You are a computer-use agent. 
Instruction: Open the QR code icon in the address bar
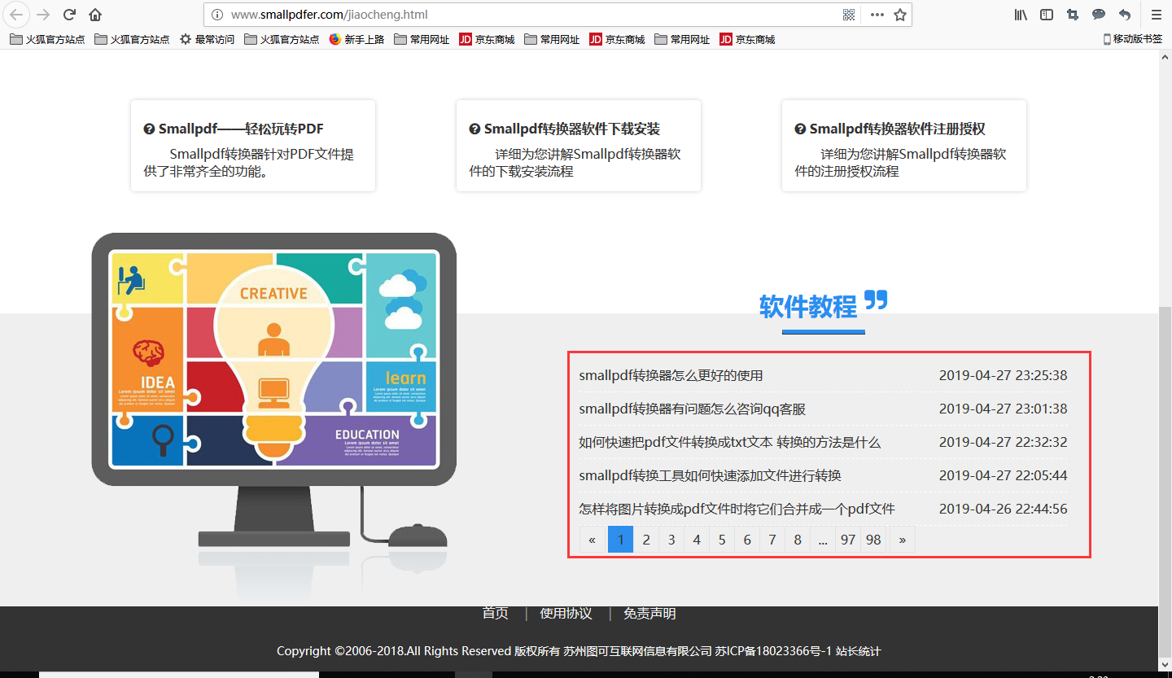tap(849, 15)
